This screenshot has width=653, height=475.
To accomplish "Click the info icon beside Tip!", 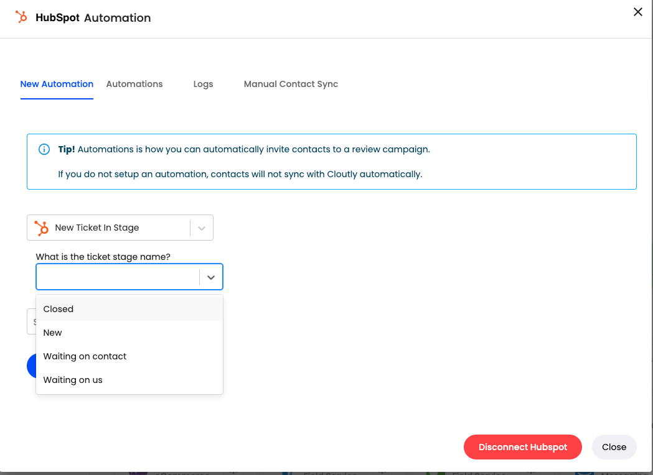I will [44, 149].
